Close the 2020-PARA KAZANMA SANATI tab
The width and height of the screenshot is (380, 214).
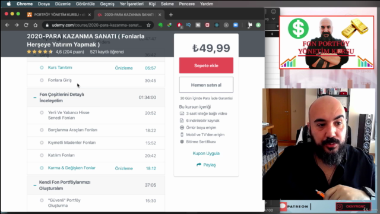(x=160, y=15)
